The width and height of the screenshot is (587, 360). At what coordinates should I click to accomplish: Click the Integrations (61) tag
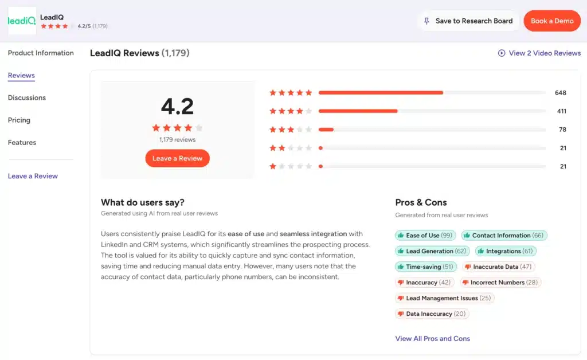(x=506, y=251)
